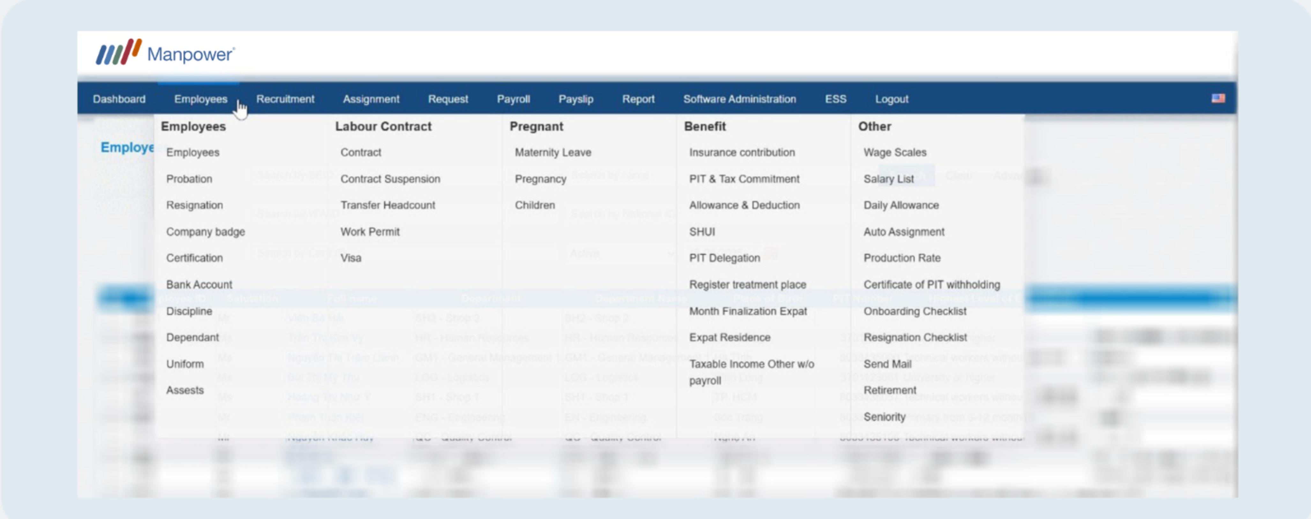The image size is (1311, 519).
Task: Click Logout in the navigation bar
Action: click(x=892, y=99)
